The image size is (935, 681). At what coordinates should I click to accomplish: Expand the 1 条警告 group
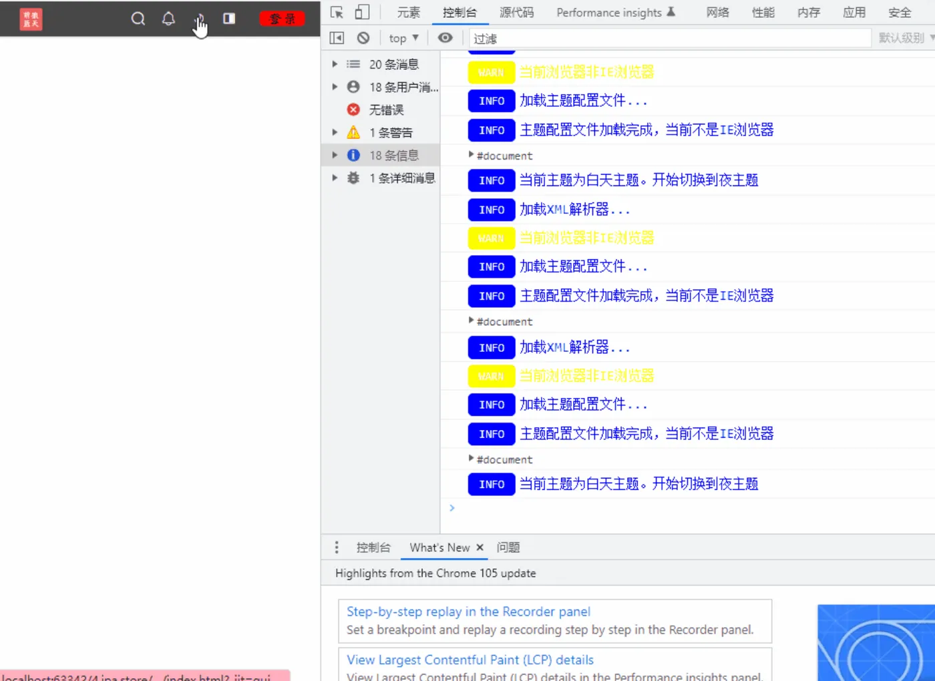point(335,132)
